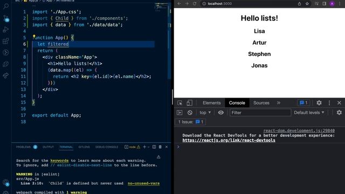Share this page from address bar
This screenshot has height=194, width=345.
[300, 4]
